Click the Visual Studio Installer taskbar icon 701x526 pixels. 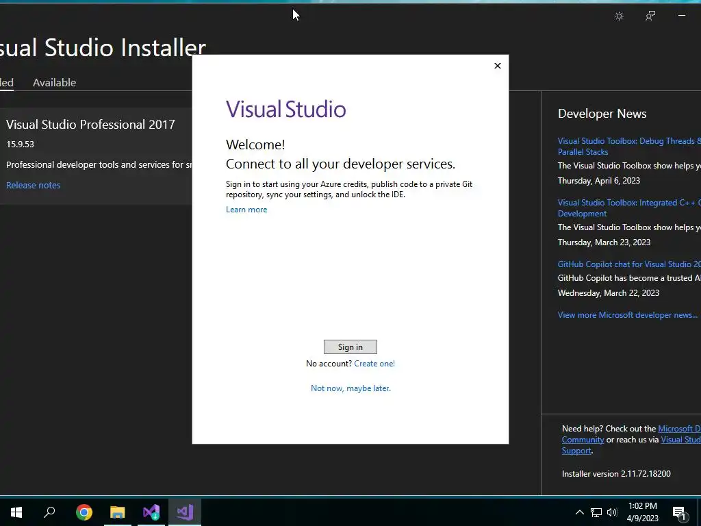[151, 512]
